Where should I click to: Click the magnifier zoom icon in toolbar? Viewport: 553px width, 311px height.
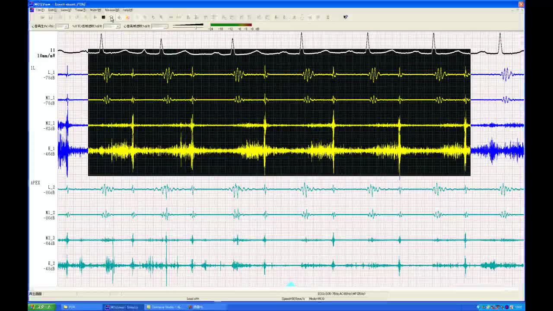point(111,17)
